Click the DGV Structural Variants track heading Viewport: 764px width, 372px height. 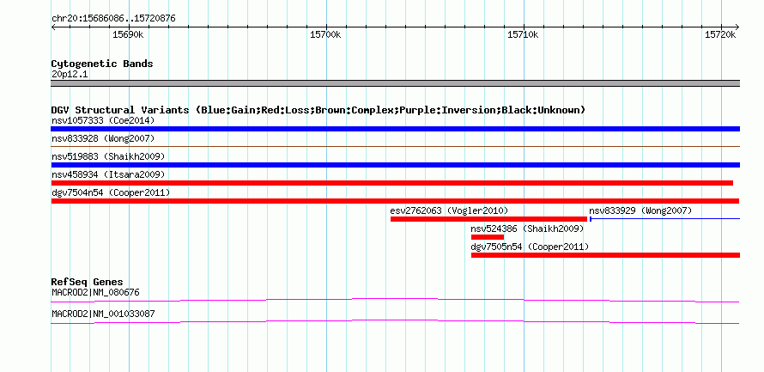point(318,110)
